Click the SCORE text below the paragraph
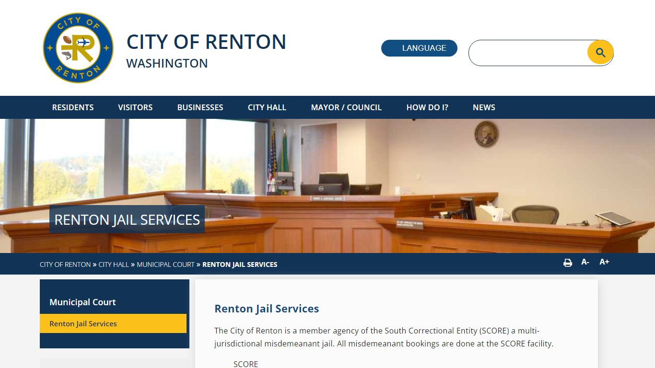 pos(246,364)
